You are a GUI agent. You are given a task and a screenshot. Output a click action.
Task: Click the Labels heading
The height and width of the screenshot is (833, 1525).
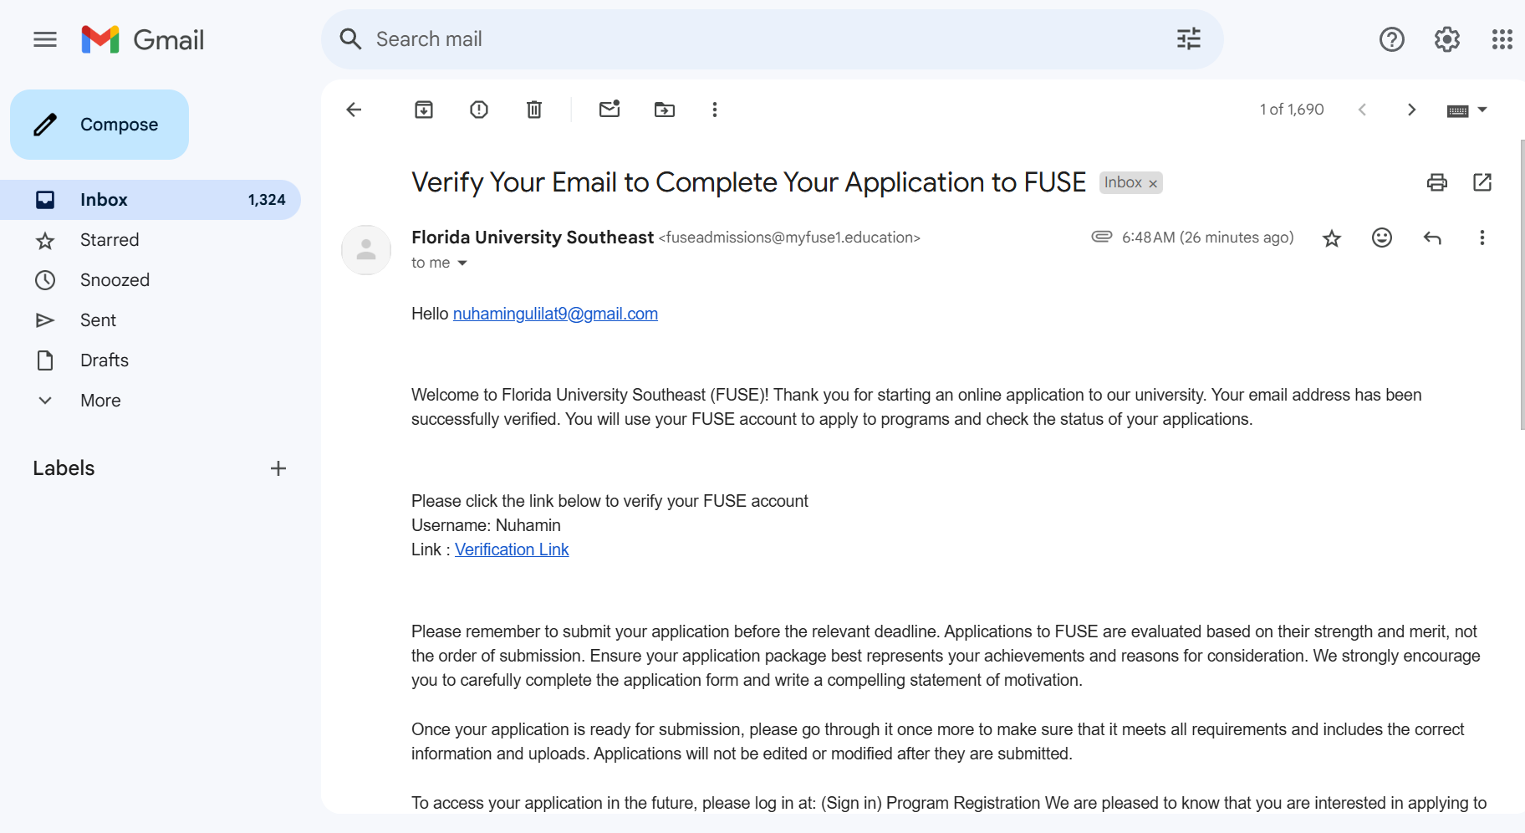(x=64, y=468)
